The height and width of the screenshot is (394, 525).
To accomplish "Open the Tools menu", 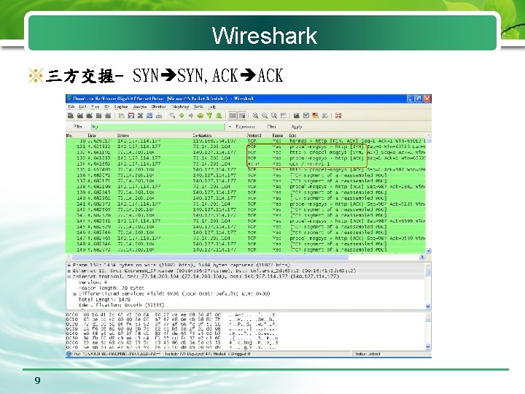I will (198, 107).
